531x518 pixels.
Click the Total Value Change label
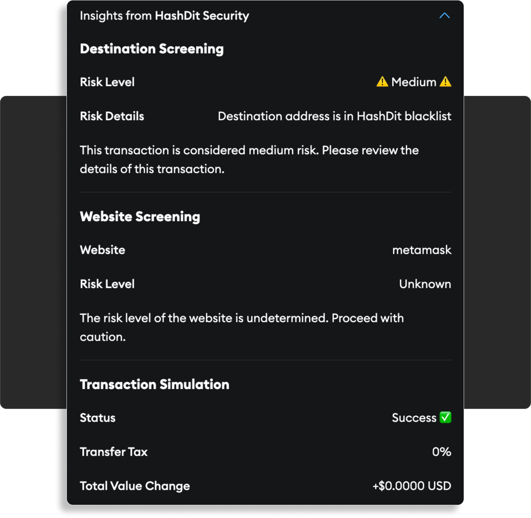click(x=135, y=486)
